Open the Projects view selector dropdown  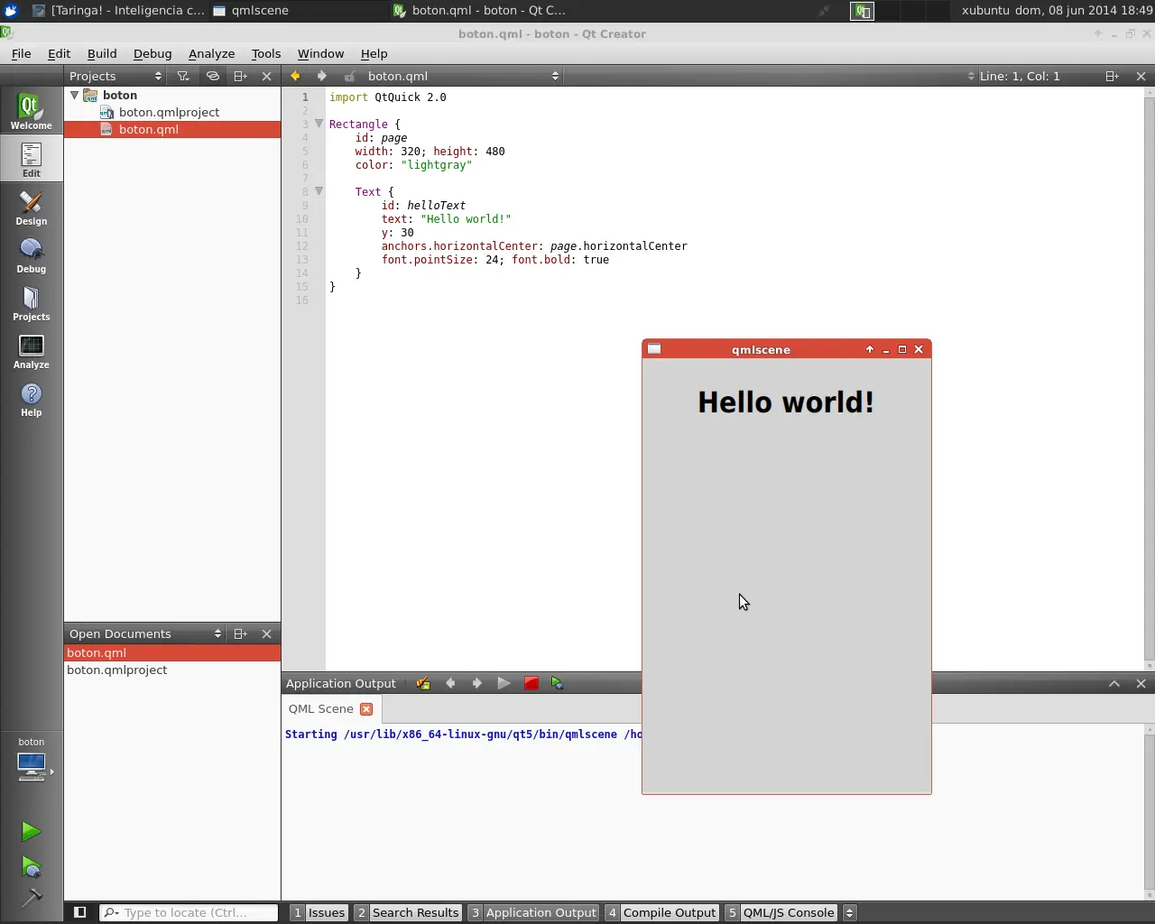(x=116, y=77)
